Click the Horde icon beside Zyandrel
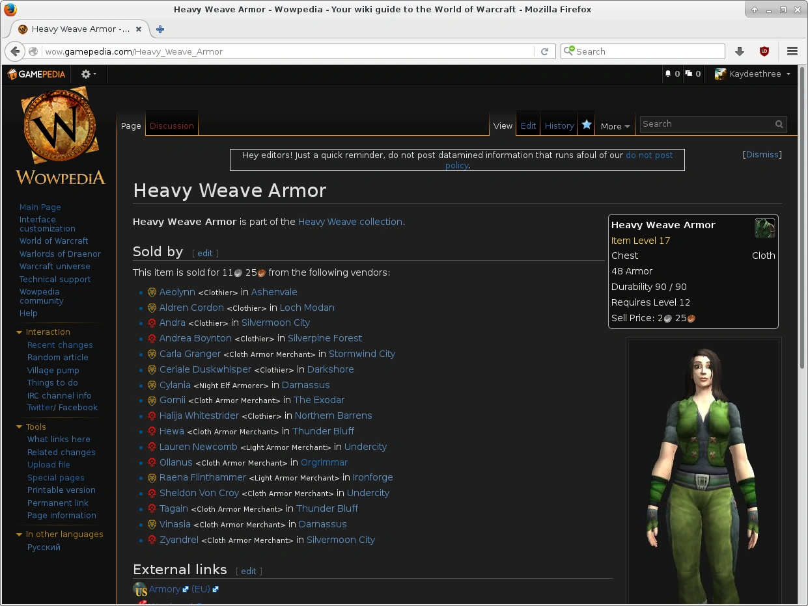The width and height of the screenshot is (808, 606). click(152, 540)
